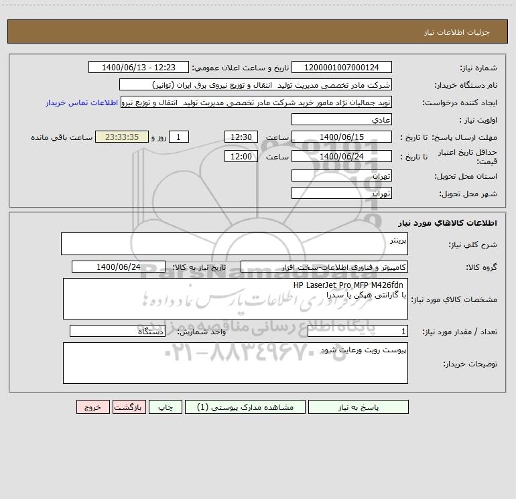Image resolution: width=516 pixels, height=499 pixels.
Task: Click the delivery city field تهران
Action: (x=342, y=193)
